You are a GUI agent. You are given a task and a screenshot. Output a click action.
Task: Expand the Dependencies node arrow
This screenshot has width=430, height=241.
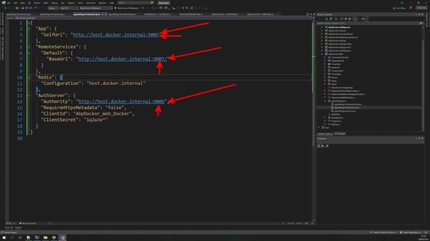pyautogui.click(x=325, y=61)
